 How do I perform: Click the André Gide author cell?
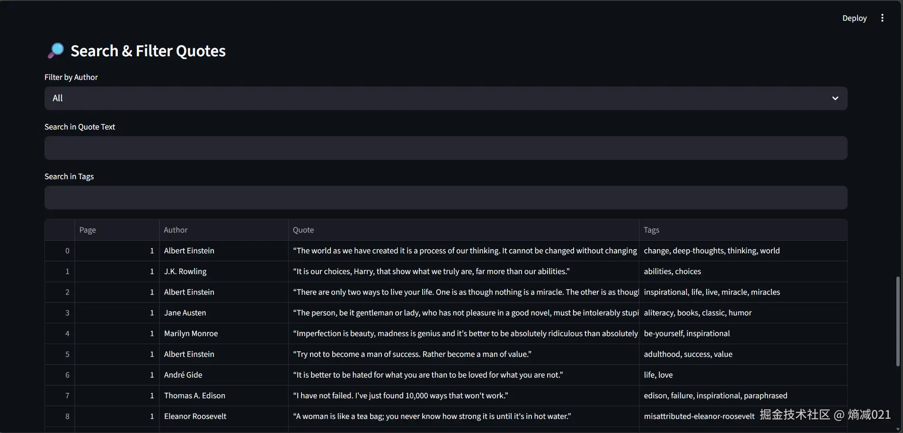[x=223, y=375]
